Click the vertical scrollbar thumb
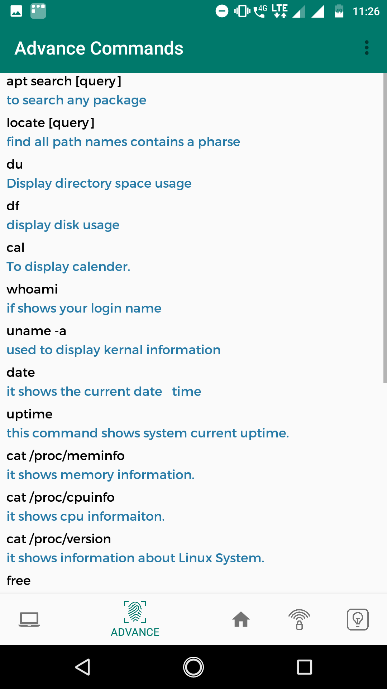387x689 pixels. pos(385,228)
